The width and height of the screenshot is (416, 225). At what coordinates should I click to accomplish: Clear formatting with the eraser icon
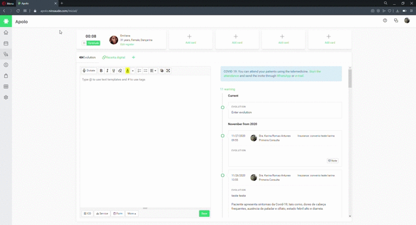click(120, 71)
